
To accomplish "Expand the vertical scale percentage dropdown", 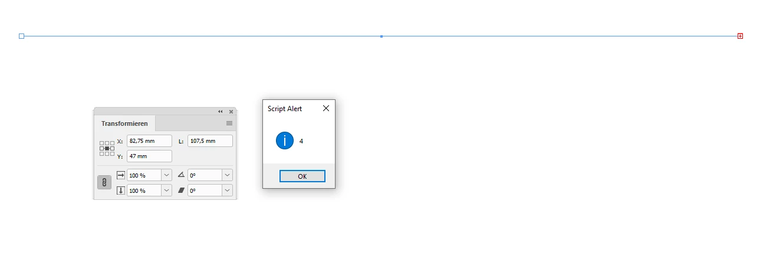I will (x=167, y=190).
